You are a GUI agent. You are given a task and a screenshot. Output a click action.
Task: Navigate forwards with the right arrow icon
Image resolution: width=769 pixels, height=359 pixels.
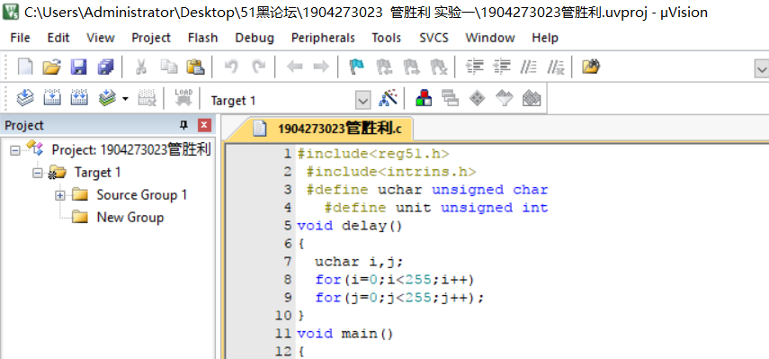pos(321,67)
